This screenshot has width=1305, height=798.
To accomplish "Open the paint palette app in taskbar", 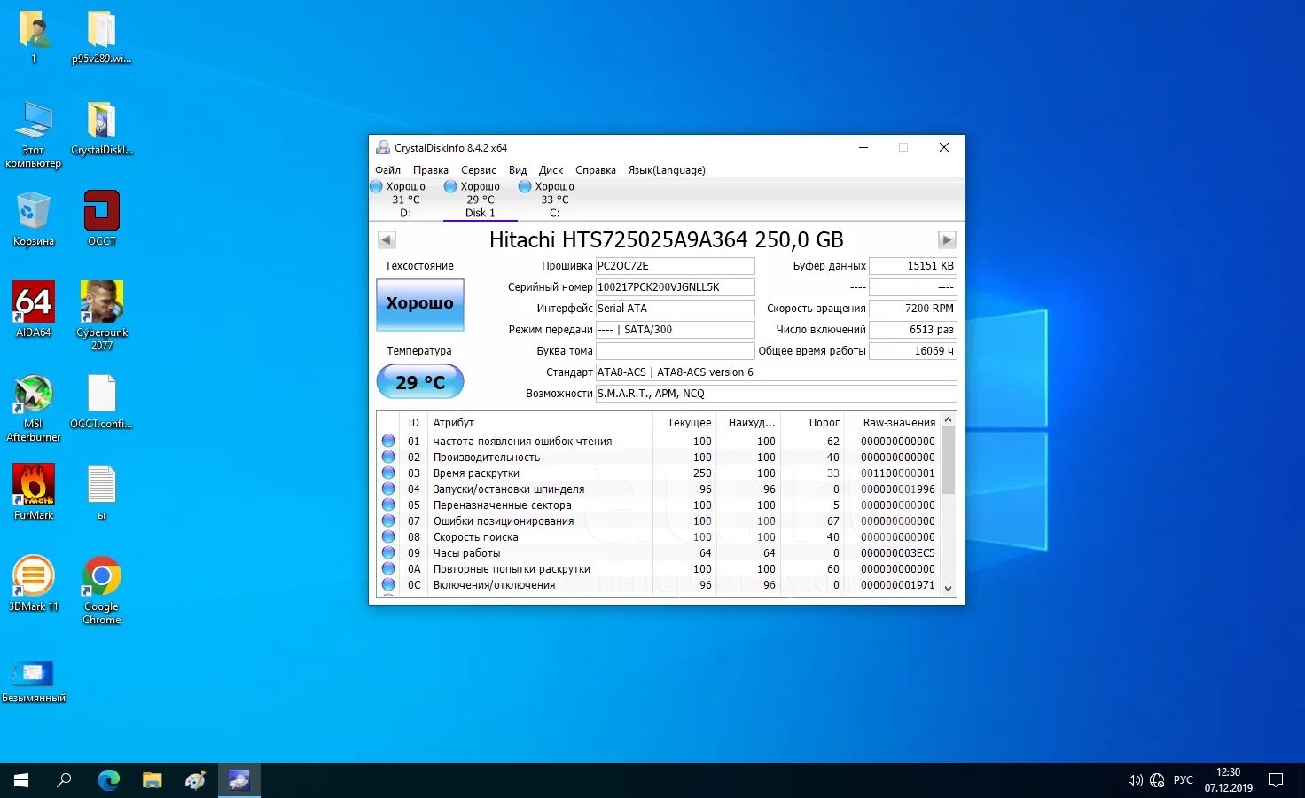I will [195, 780].
